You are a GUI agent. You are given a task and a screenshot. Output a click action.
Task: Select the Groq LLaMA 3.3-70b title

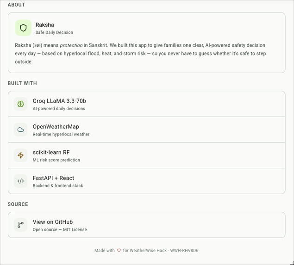[59, 101]
